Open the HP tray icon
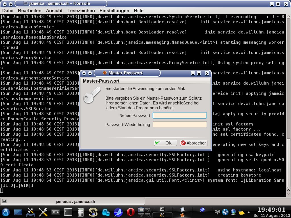The width and height of the screenshot is (291, 218). point(225,212)
